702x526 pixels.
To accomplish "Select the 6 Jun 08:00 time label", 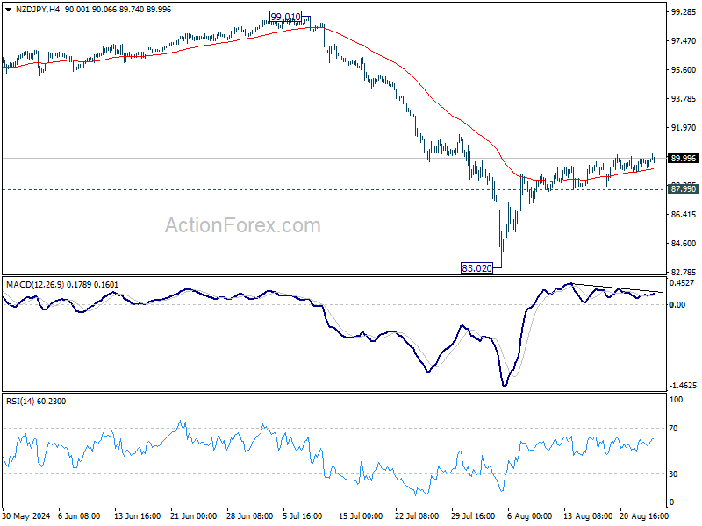I will (x=80, y=516).
